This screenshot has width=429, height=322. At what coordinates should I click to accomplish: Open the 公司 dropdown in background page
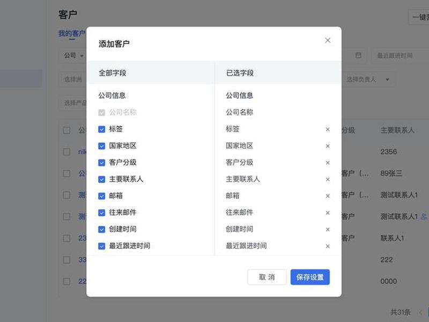(73, 56)
